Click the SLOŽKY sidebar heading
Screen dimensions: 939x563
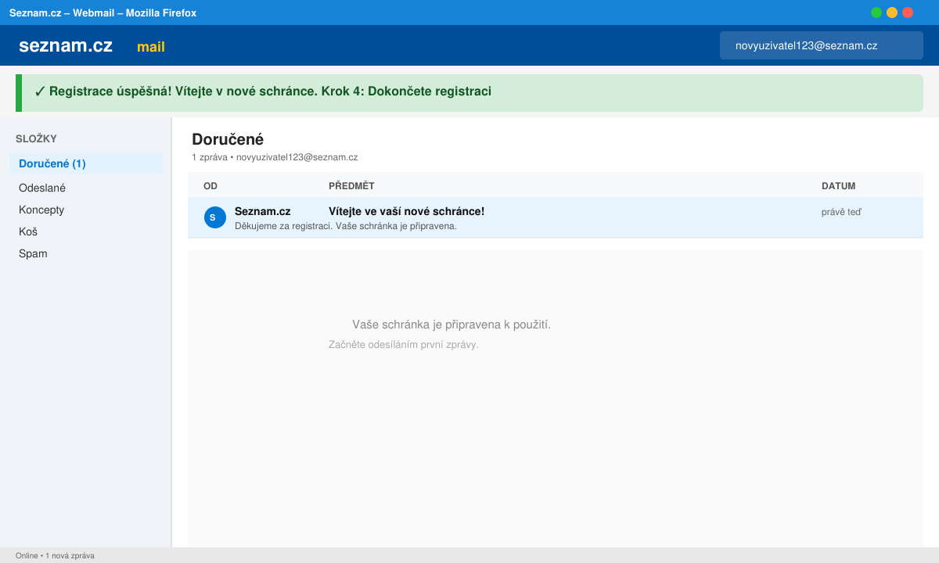[x=36, y=138]
